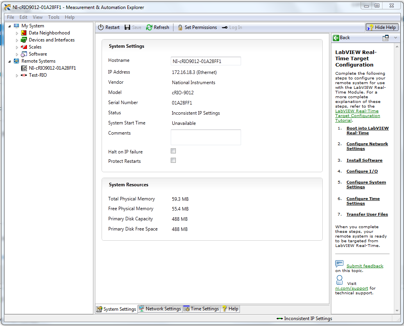Switch to the Network Settings tab
Screen dimensions: 404x326
159,309
